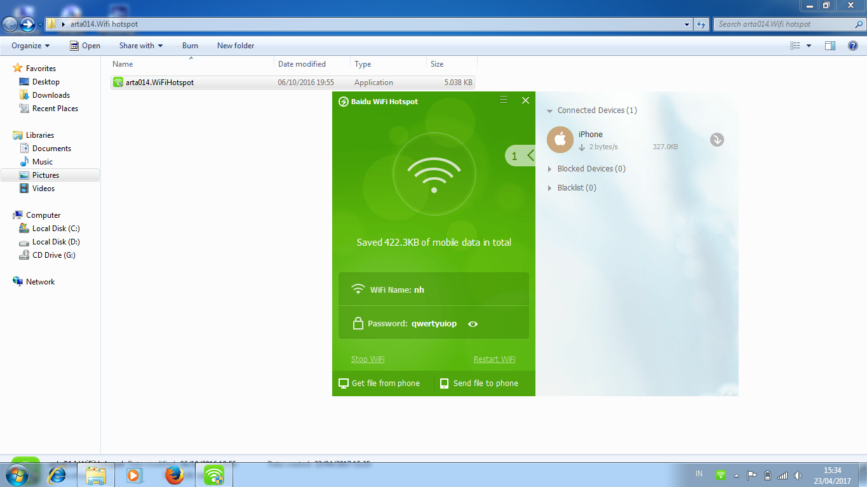Image resolution: width=867 pixels, height=487 pixels.
Task: Select Libraries in the navigation pane
Action: click(x=39, y=135)
